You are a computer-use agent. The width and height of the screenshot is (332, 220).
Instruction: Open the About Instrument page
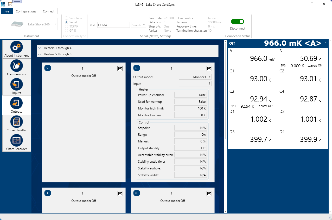(16, 49)
